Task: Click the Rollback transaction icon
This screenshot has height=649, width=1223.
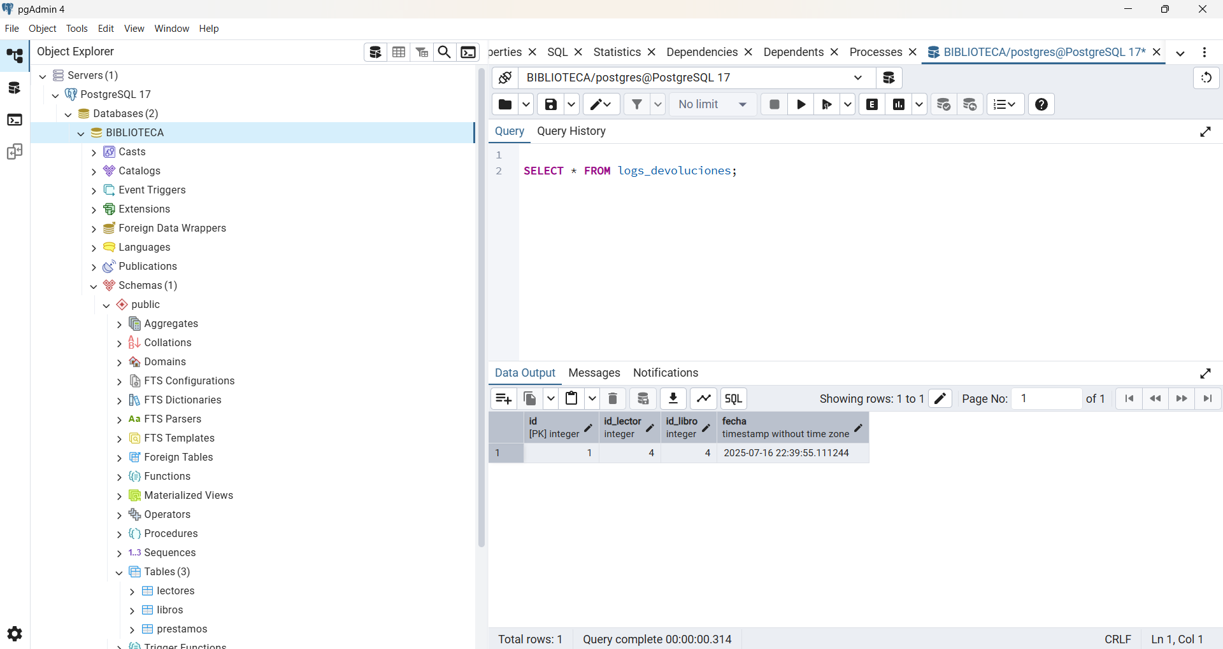Action: click(x=970, y=104)
